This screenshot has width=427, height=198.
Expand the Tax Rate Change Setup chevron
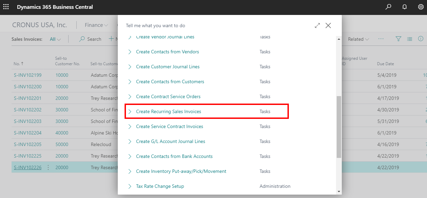click(130, 186)
